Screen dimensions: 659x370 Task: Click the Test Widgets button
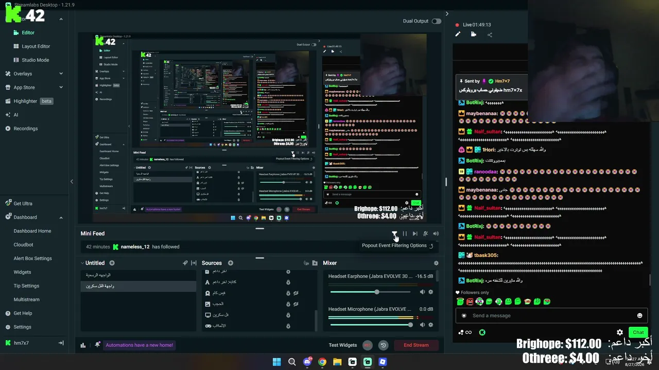pyautogui.click(x=343, y=345)
